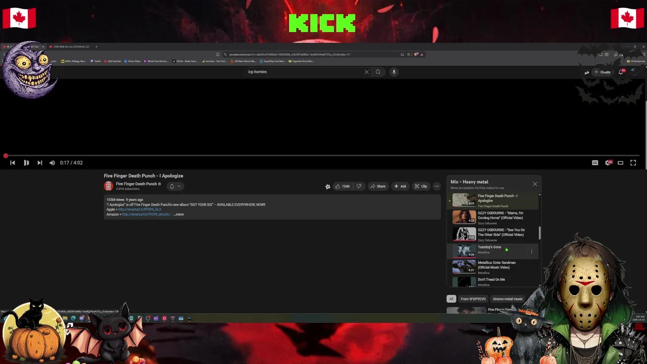Toggle closed captions with the CC icon
Screen dimensions: 647x364
pos(595,163)
